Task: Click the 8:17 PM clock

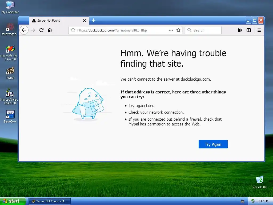Action: (263, 201)
